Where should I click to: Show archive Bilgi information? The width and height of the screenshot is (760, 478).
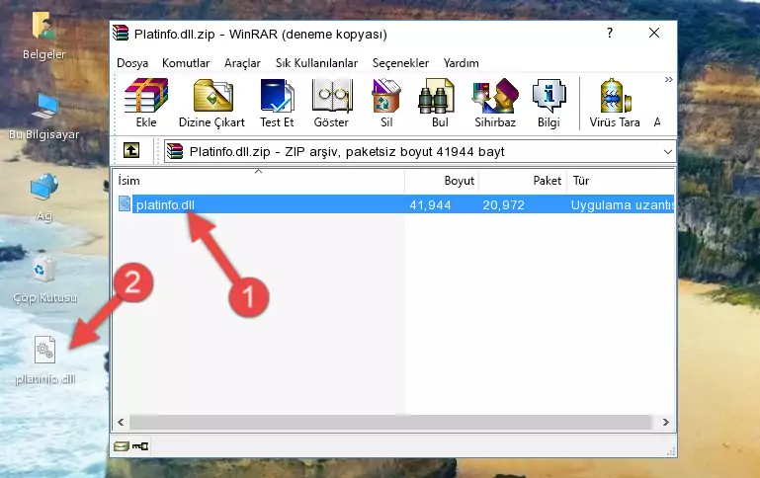(549, 103)
